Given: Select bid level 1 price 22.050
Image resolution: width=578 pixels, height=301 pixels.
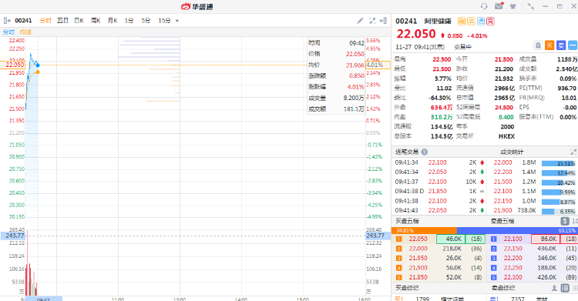Looking at the screenshot, I should tap(418, 239).
